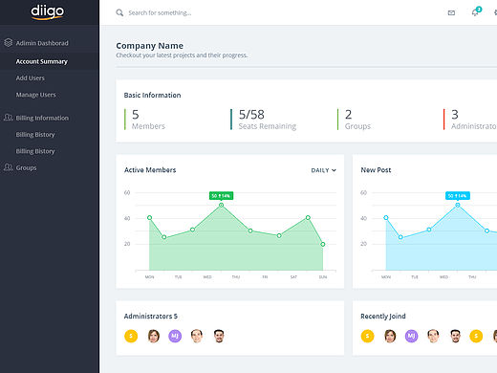Select Account Summary menu item

click(x=42, y=61)
